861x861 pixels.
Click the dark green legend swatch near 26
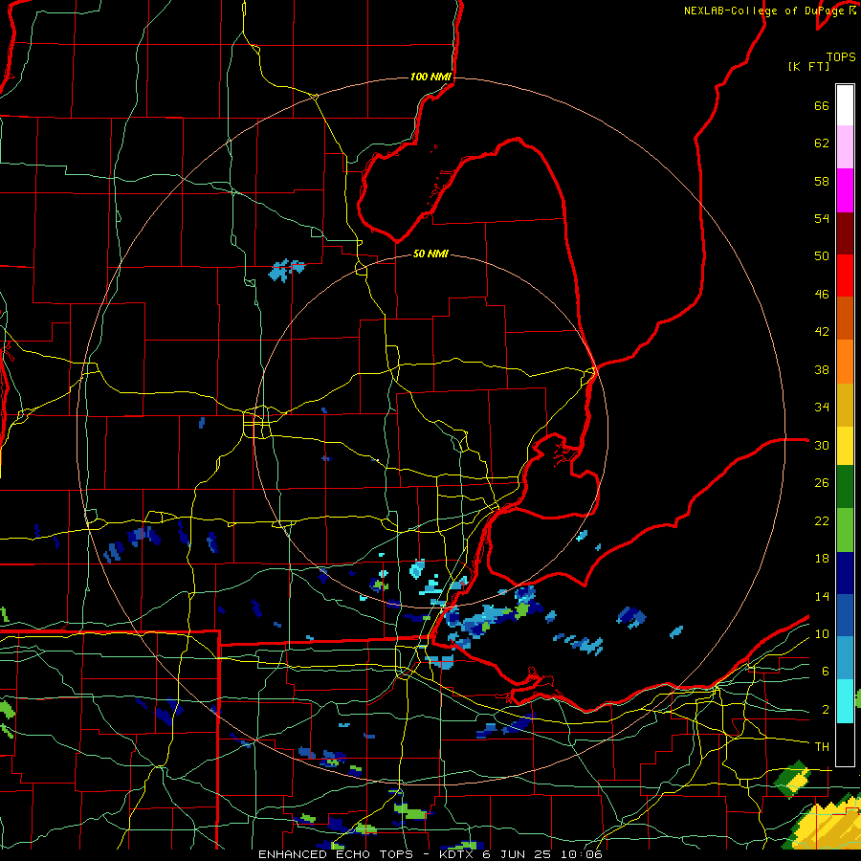click(x=845, y=487)
